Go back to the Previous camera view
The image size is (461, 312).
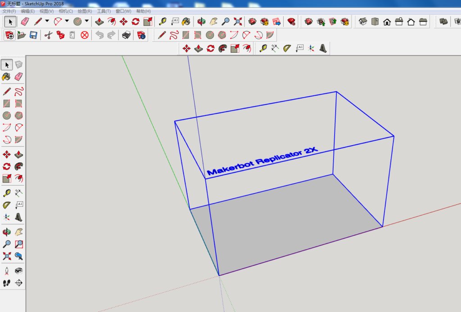point(18,256)
